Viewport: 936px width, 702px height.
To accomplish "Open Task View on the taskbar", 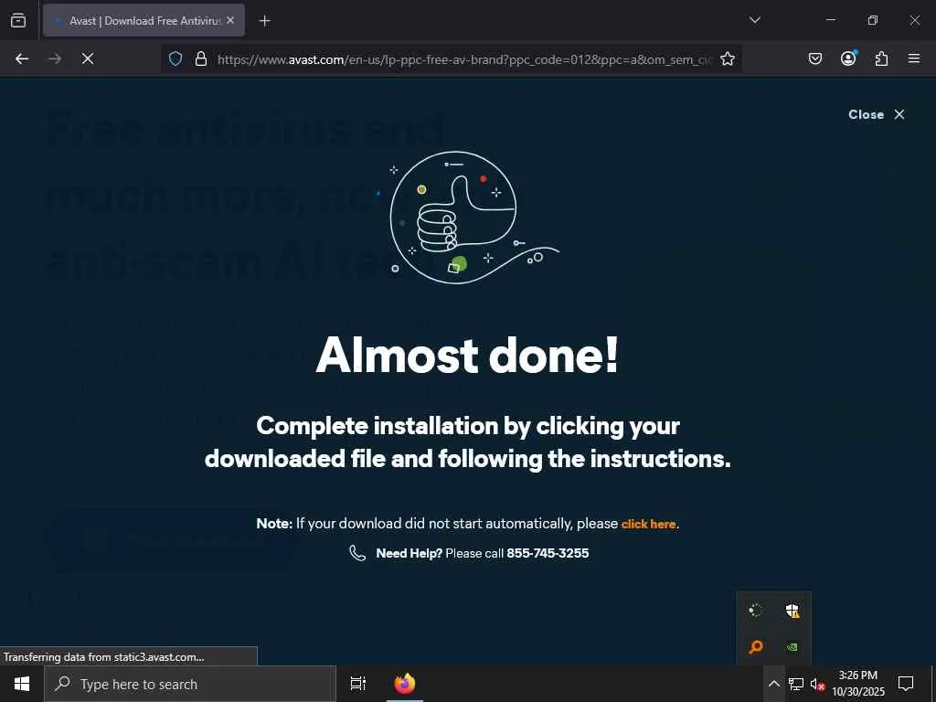I will [358, 684].
